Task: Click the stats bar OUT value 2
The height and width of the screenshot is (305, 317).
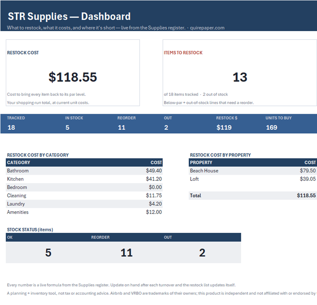Action: pos(166,127)
